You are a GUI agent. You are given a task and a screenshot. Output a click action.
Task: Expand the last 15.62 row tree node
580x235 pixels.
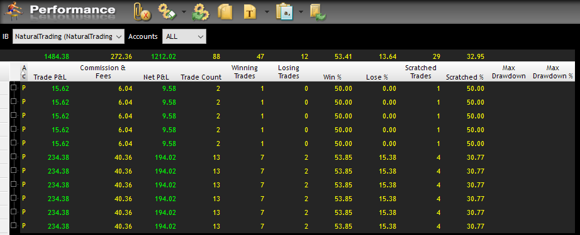click(14, 143)
